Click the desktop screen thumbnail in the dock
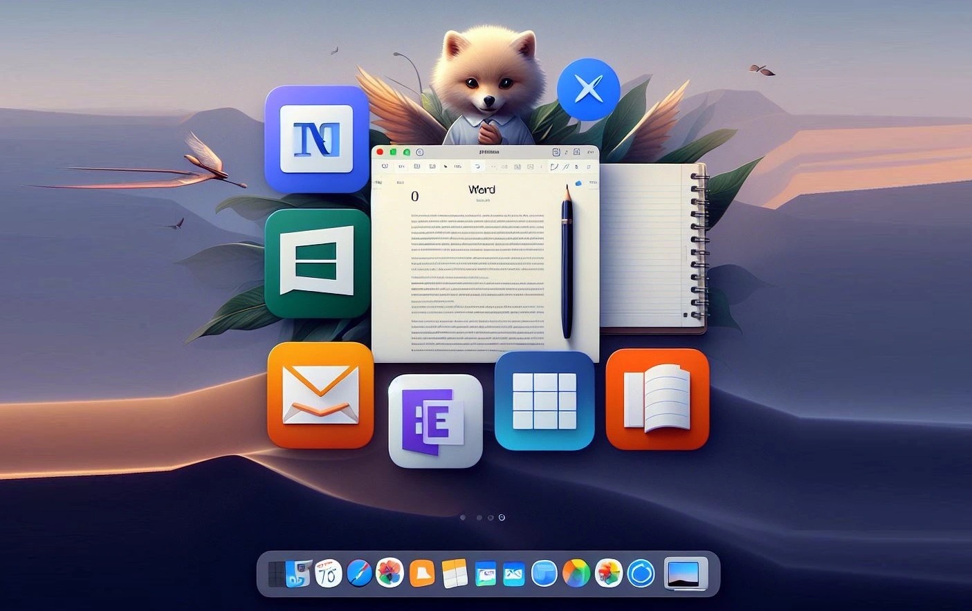Screen dimensions: 972x611 (686, 574)
